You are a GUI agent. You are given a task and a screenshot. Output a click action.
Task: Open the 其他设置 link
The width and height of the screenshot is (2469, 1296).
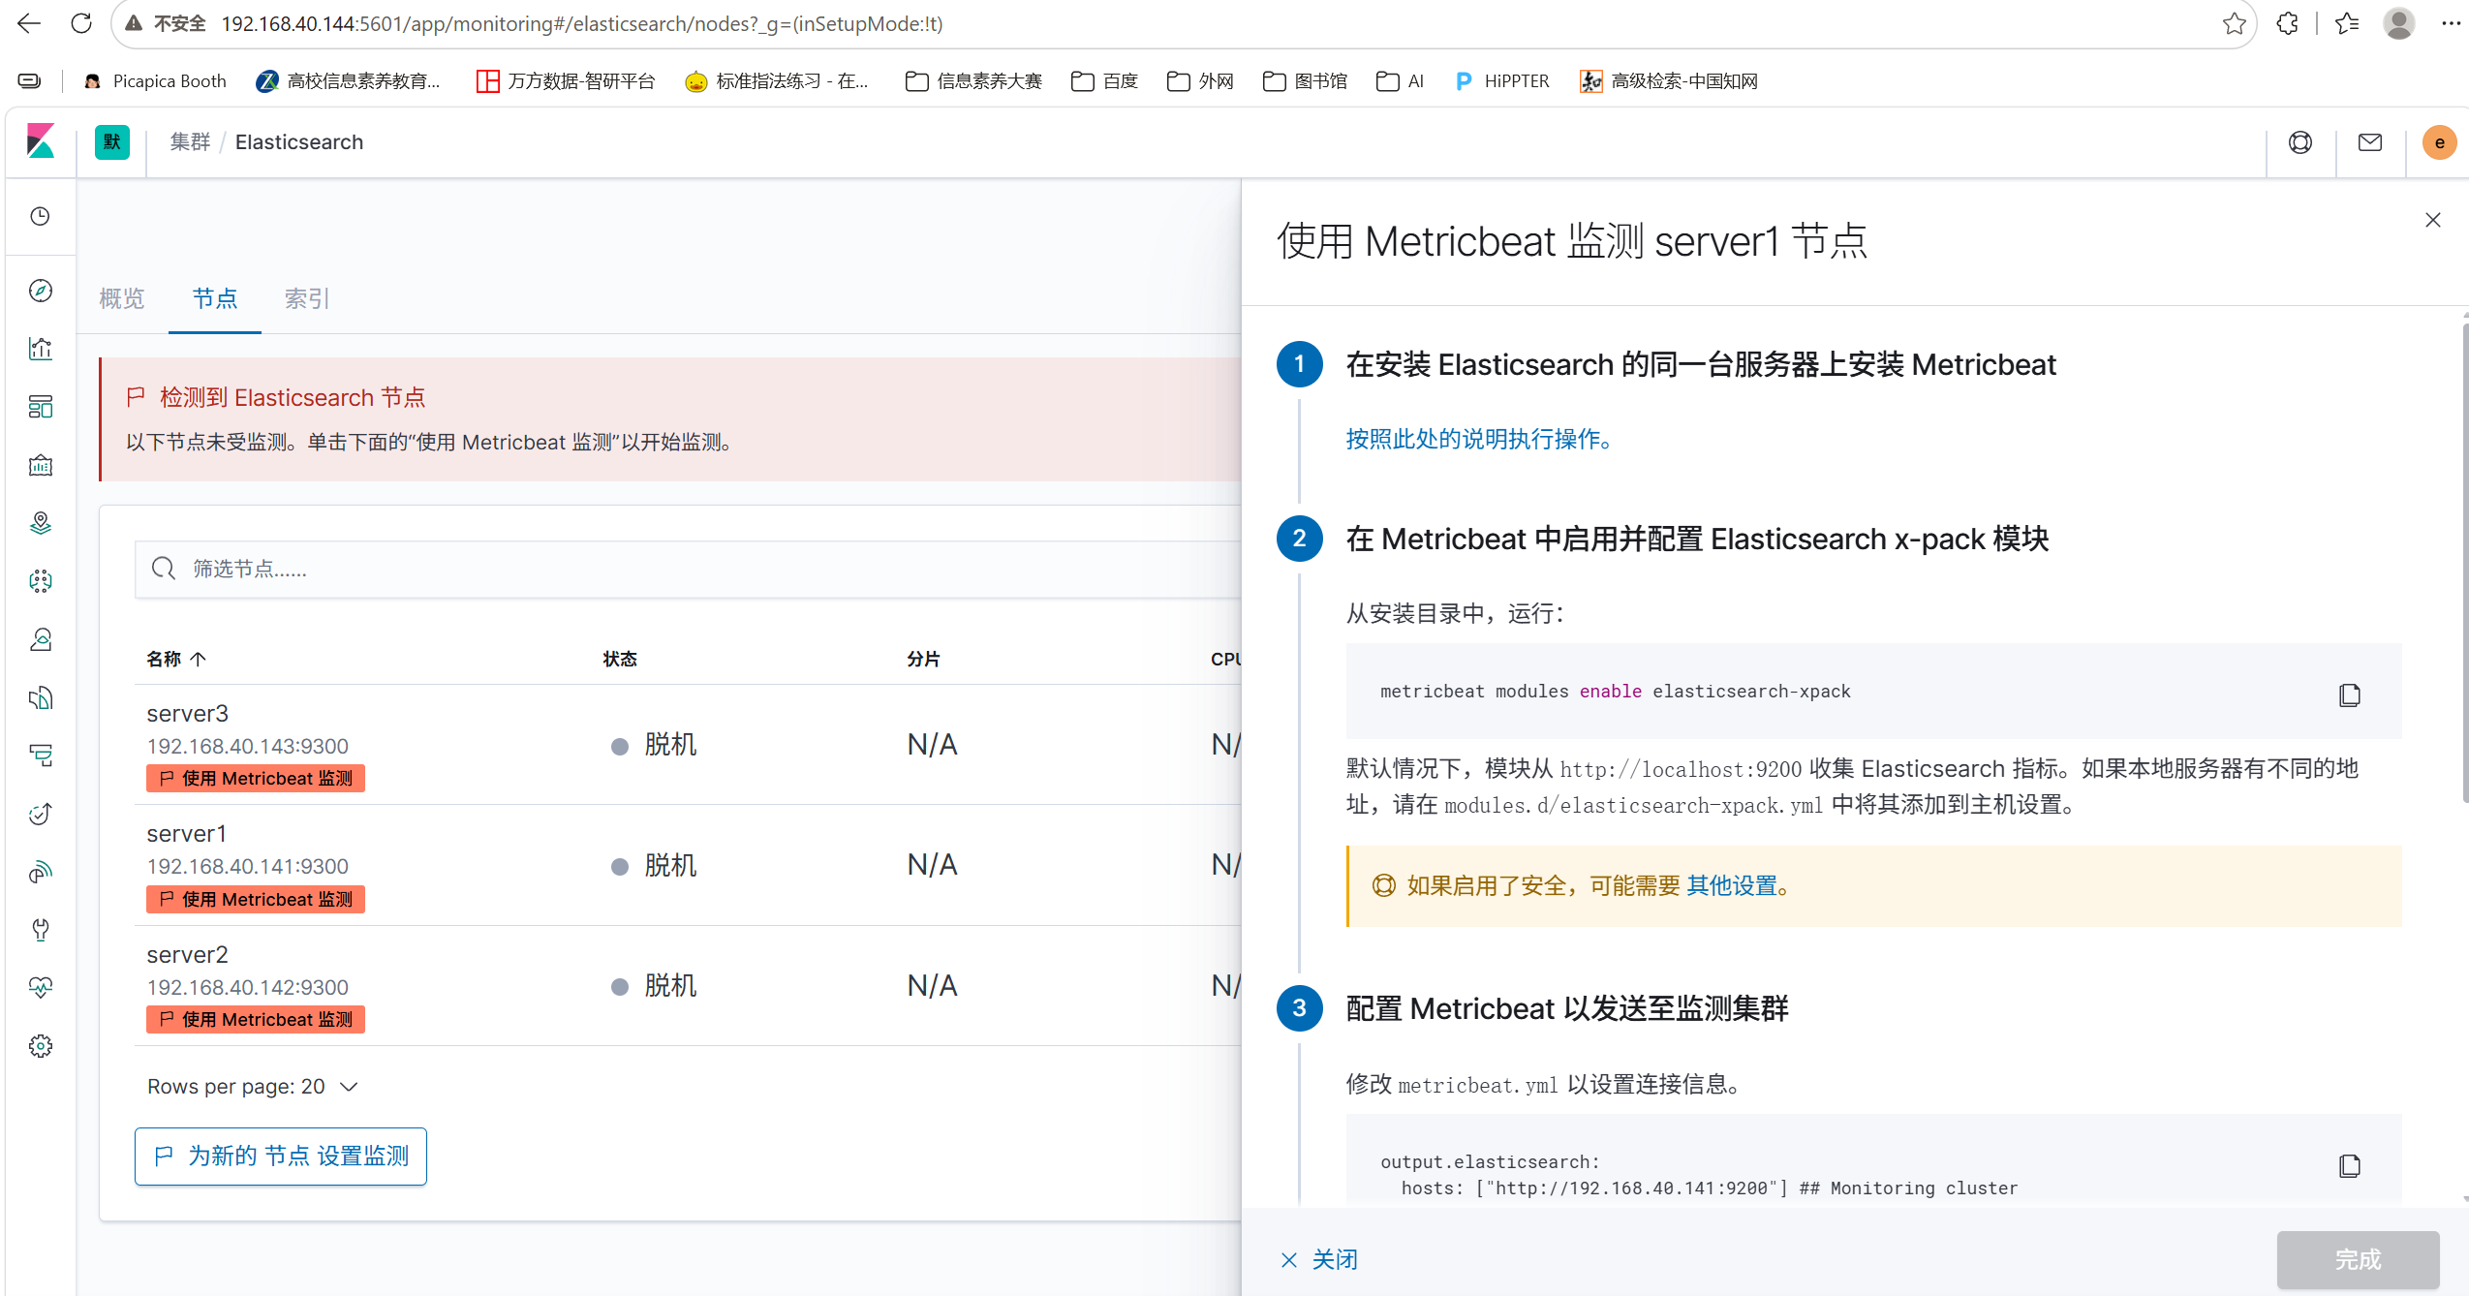1733,885
